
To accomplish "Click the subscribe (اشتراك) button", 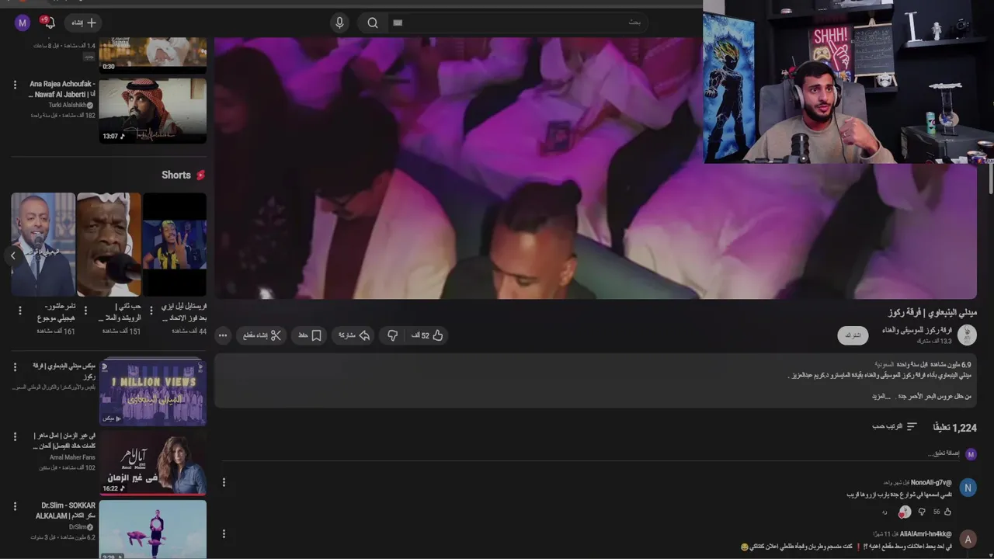I will (853, 335).
